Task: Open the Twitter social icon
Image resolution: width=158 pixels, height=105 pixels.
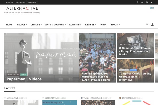Action: pyautogui.click(x=142, y=2)
